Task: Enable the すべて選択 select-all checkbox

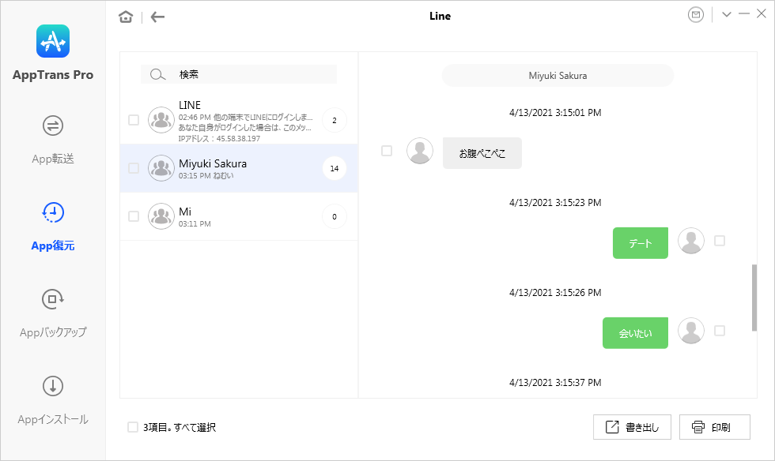Action: pyautogui.click(x=133, y=427)
